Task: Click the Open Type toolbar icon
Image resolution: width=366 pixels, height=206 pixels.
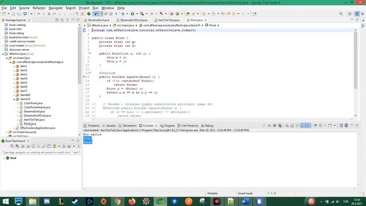Action: pyautogui.click(x=188, y=14)
